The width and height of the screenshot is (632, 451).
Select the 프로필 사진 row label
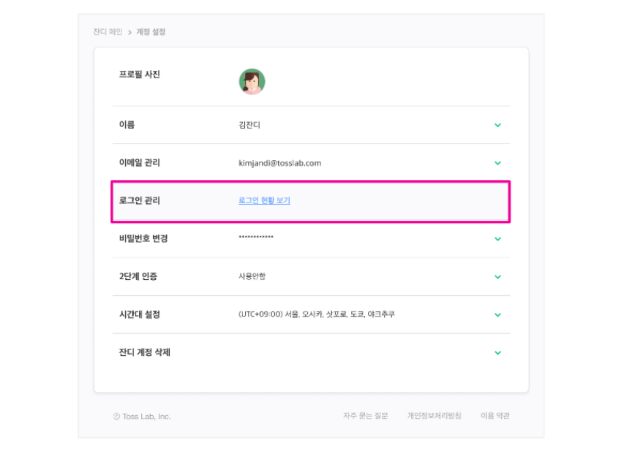pyautogui.click(x=139, y=75)
